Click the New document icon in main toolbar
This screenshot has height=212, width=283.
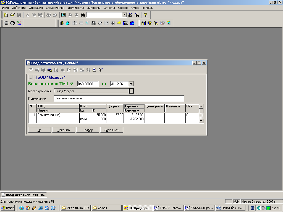(6, 15)
